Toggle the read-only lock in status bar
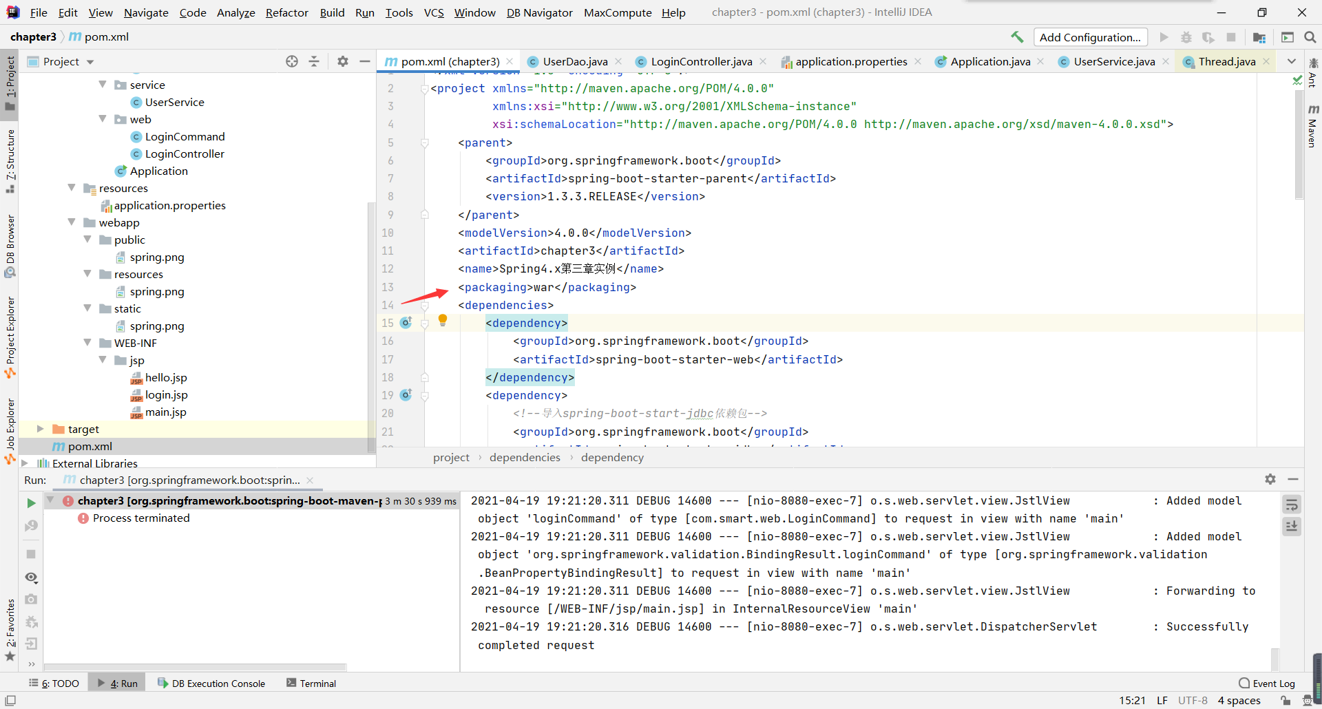The image size is (1322, 709). pos(1286,701)
